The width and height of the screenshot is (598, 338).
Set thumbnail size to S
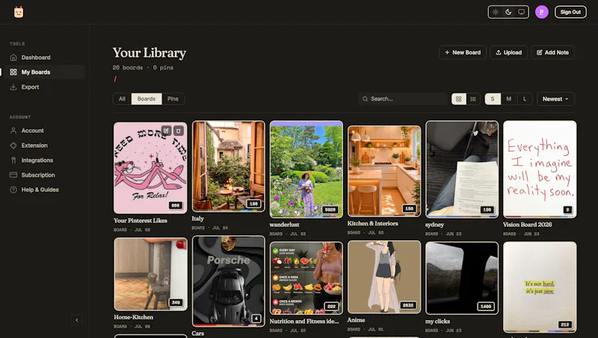pos(493,99)
